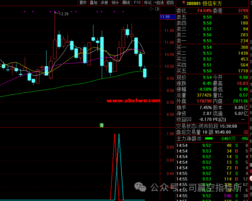Click the 流通 5.07亿 value
This screenshot has width=252, height=201.
(x=241, y=113)
